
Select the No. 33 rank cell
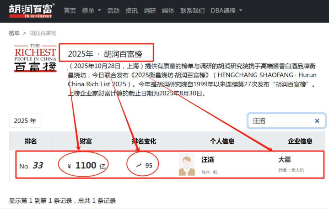coord(31,166)
